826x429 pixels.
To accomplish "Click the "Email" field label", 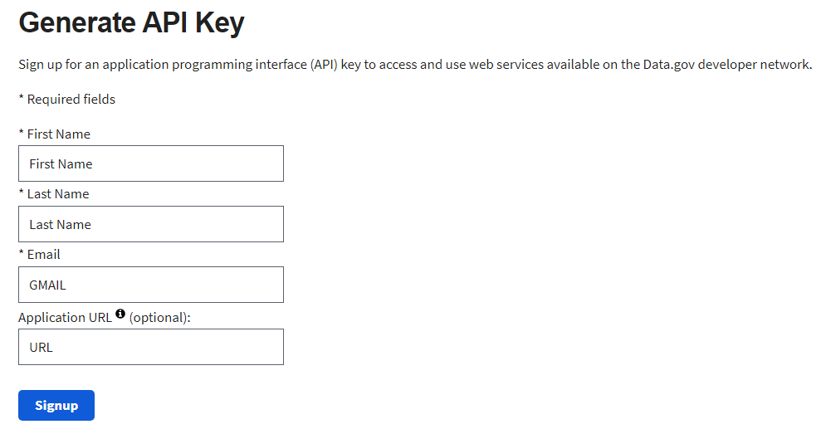I will pos(43,254).
